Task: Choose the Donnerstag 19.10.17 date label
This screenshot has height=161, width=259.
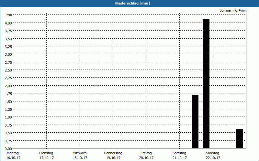Action: click(x=113, y=156)
